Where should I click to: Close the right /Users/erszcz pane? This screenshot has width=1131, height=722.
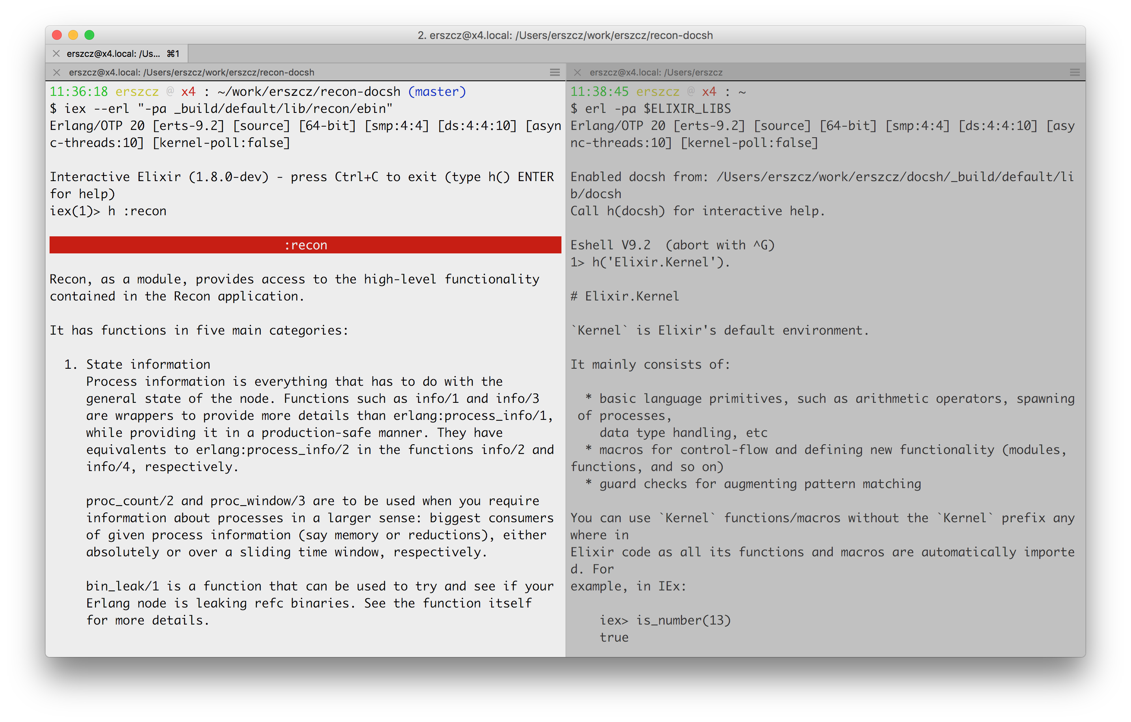(x=577, y=72)
